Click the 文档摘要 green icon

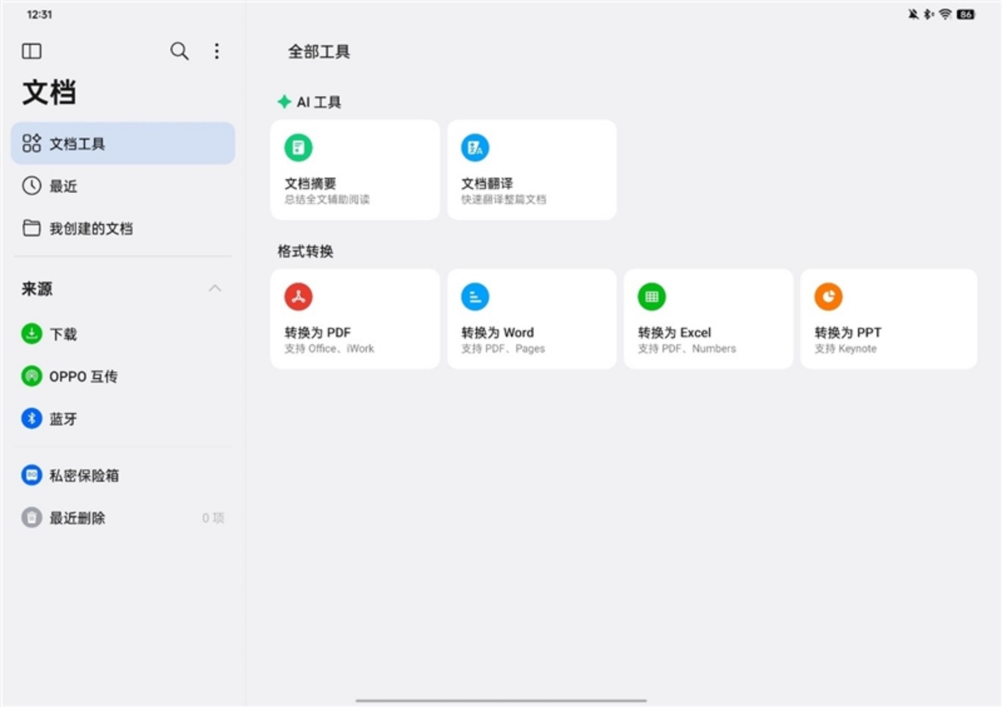coord(298,148)
